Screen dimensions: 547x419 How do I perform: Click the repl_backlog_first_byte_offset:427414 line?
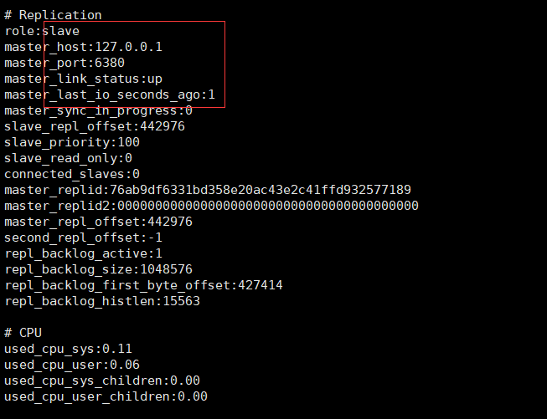point(143,285)
